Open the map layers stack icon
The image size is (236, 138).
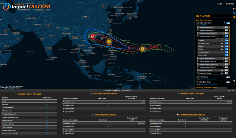tap(234, 17)
